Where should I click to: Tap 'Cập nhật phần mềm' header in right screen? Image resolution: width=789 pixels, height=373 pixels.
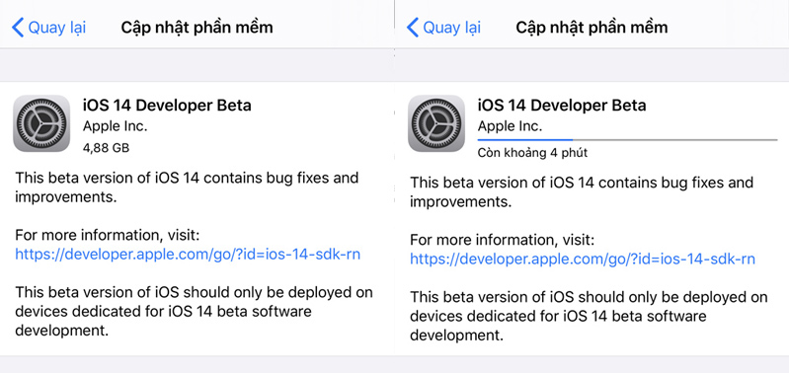coord(592,28)
